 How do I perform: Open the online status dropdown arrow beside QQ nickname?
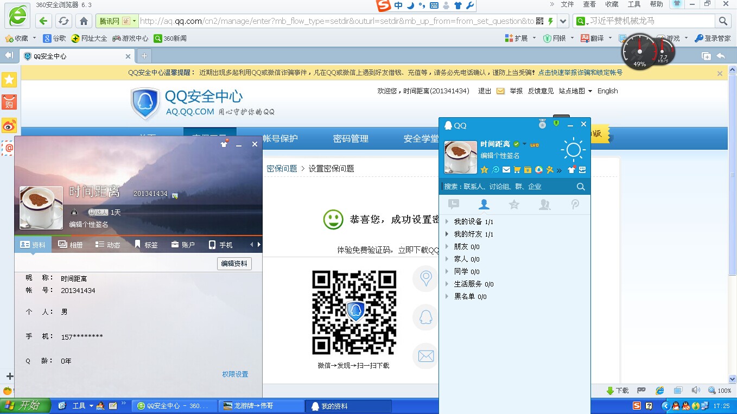coord(524,144)
